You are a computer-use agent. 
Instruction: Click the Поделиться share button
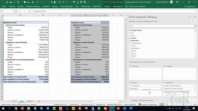point(190,6)
